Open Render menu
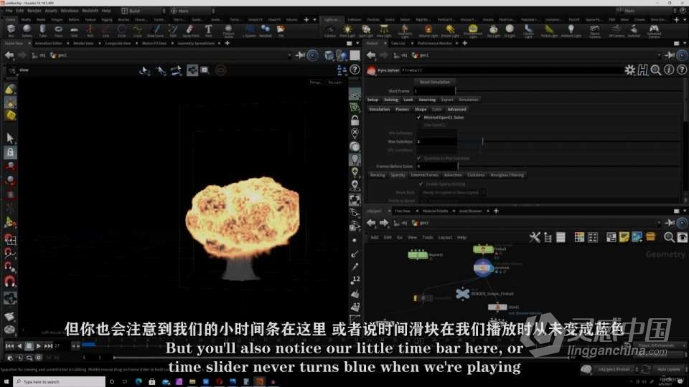The image size is (689, 387). coord(34,11)
